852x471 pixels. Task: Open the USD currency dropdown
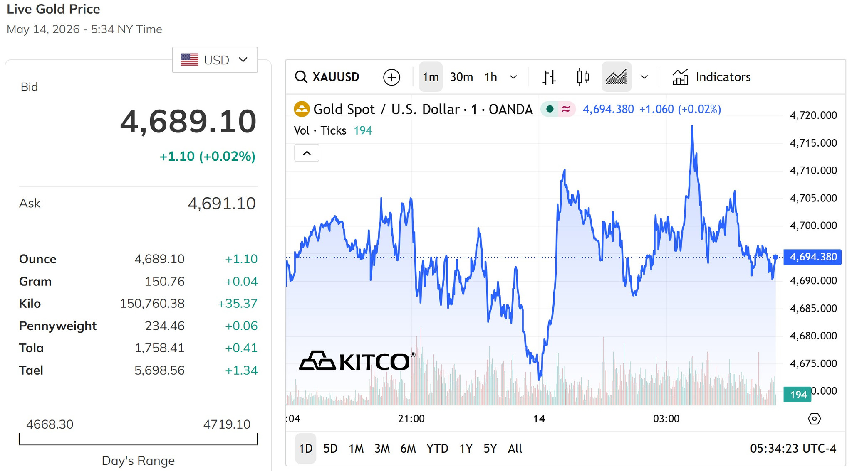pos(215,60)
